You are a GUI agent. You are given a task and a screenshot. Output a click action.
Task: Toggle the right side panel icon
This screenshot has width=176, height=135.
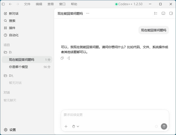(171, 14)
